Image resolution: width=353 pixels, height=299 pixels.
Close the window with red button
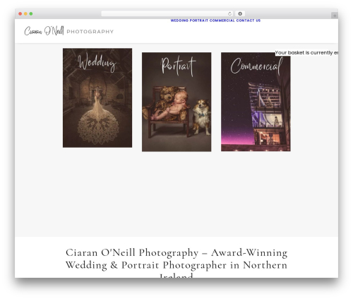point(20,13)
